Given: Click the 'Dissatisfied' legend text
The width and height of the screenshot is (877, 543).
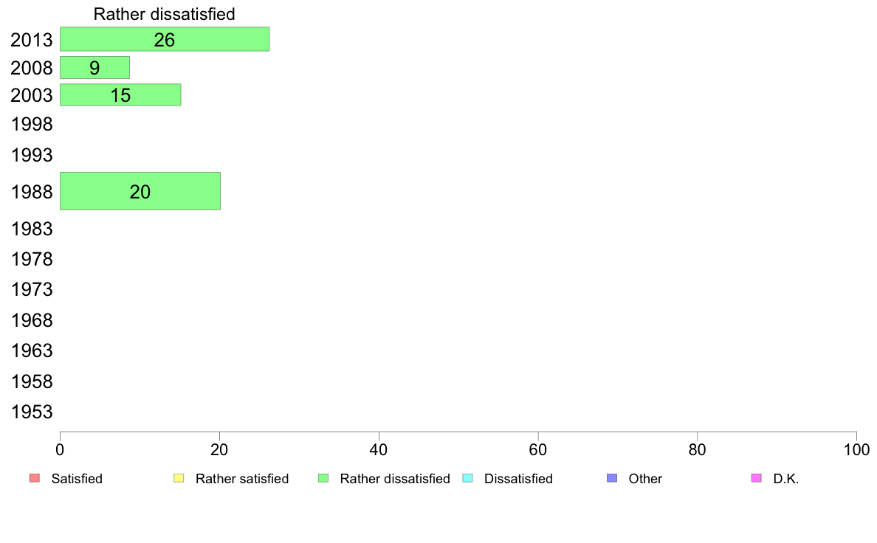Looking at the screenshot, I should coord(518,479).
